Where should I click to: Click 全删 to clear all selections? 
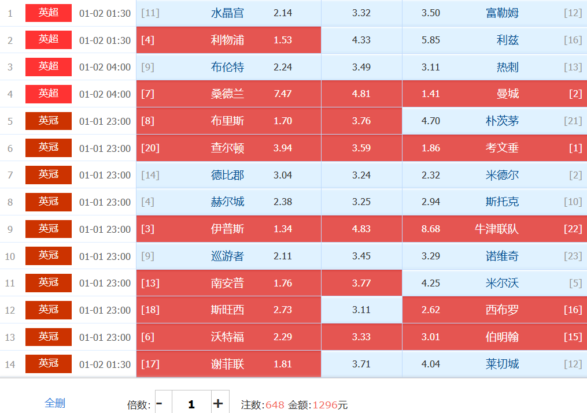[55, 403]
